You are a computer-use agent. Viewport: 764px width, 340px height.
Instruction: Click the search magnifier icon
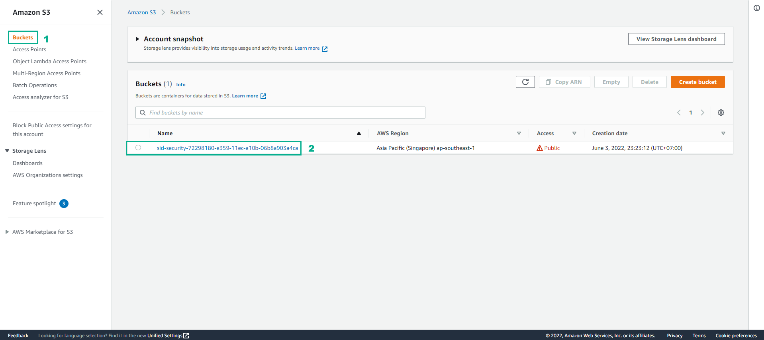pyautogui.click(x=143, y=113)
